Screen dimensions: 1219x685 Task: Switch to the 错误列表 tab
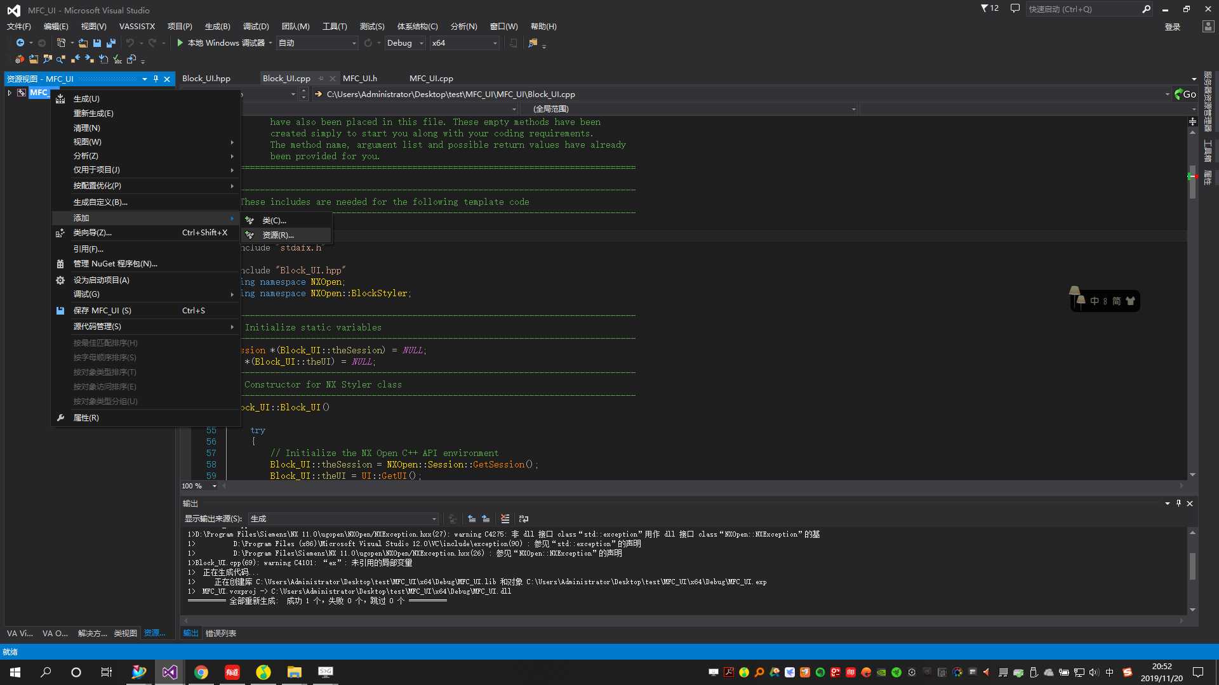click(221, 633)
